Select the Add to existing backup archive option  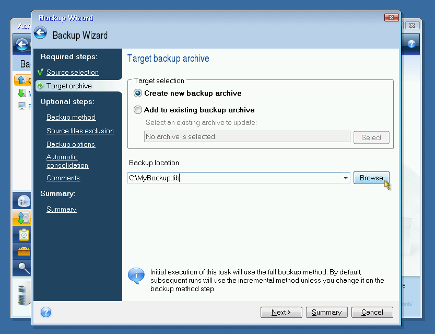[x=138, y=110]
